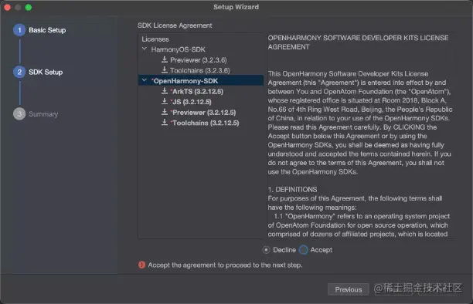The width and height of the screenshot is (473, 304).
Task: Collapse the OpenHarmony-SDK tree node
Action: pos(145,80)
